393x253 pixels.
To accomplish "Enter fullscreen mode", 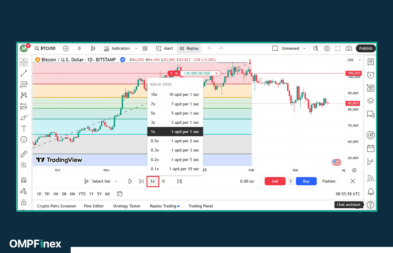I will click(x=338, y=48).
